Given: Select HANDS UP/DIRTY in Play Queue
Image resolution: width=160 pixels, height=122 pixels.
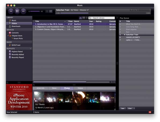Looking at the screenshot, I should pos(137,37).
